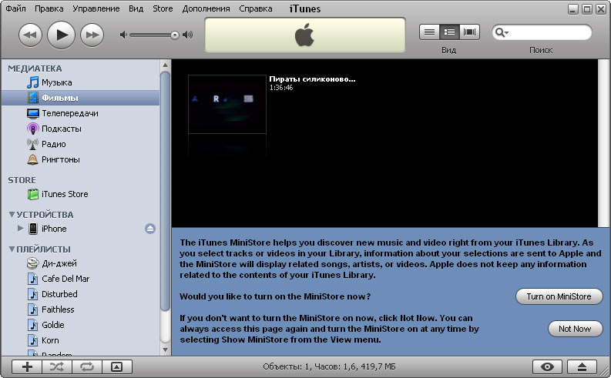Open the Cafe Del Mar playlist icon
This screenshot has height=378, width=611.
tap(32, 279)
